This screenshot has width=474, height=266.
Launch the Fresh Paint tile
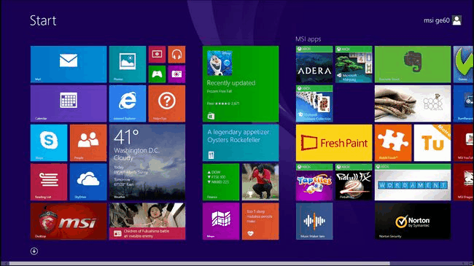click(x=334, y=143)
